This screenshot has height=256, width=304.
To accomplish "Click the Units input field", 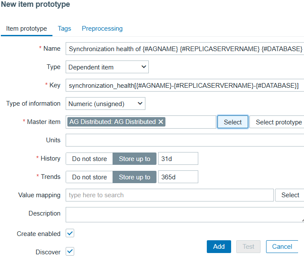I will (x=185, y=140).
